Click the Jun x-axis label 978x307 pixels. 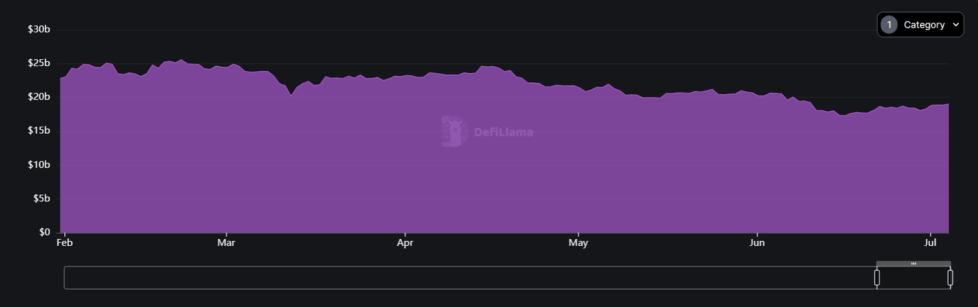[x=757, y=243]
